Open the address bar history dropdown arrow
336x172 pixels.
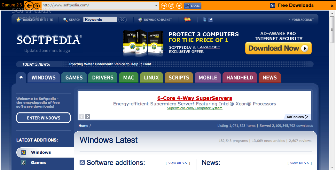tap(156, 5)
